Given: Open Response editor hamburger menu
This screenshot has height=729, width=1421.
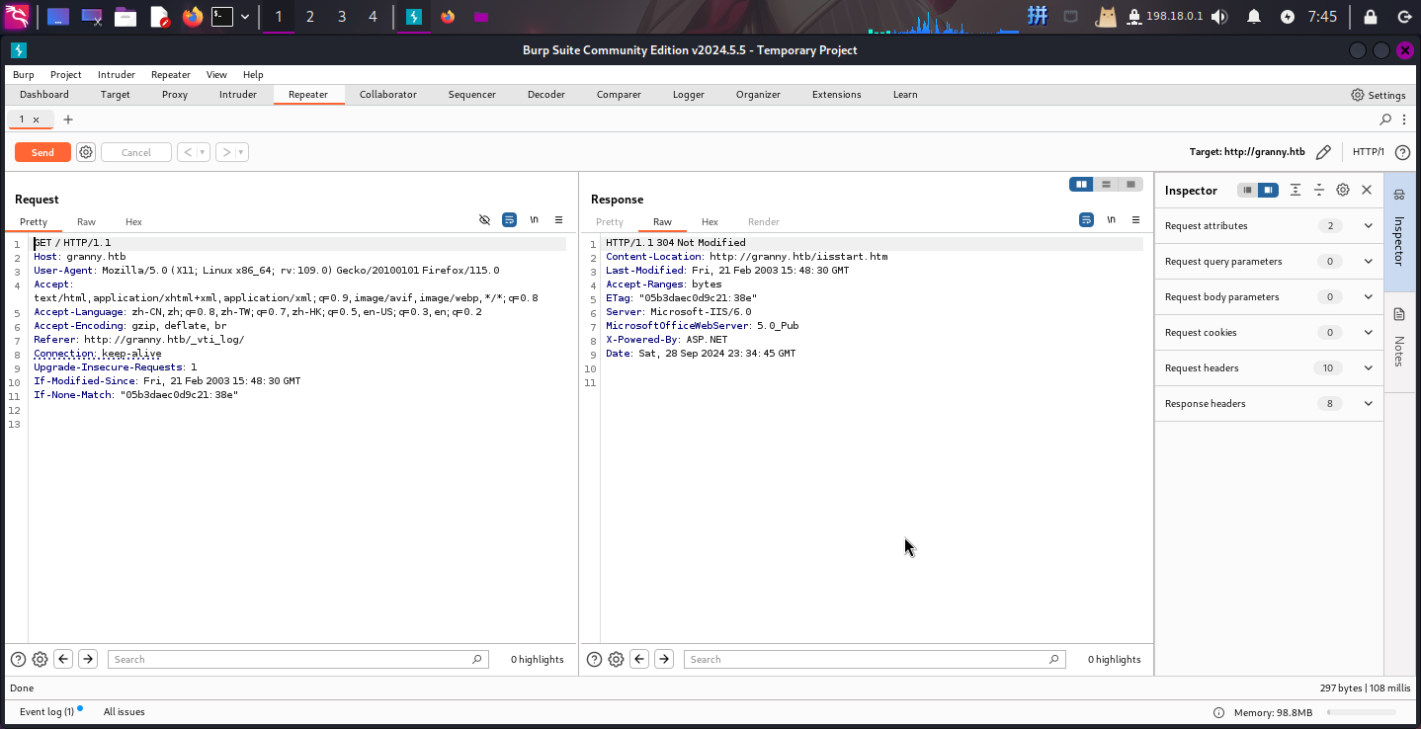Looking at the screenshot, I should (x=1135, y=219).
